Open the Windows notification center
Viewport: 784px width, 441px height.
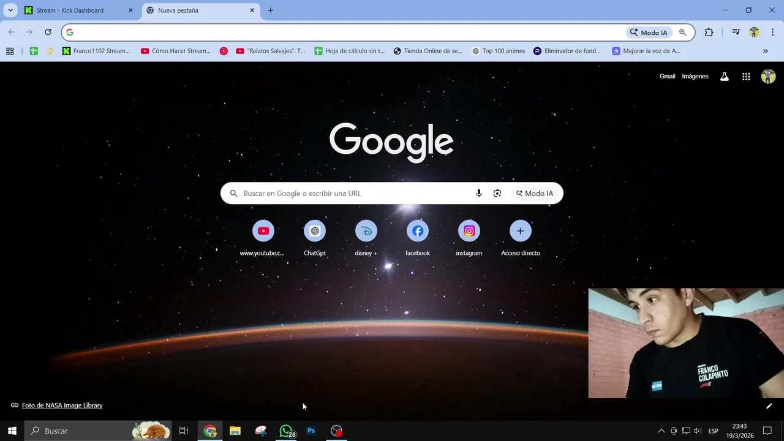tap(767, 431)
